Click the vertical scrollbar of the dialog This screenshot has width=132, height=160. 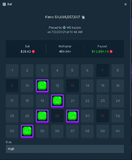coord(131,58)
